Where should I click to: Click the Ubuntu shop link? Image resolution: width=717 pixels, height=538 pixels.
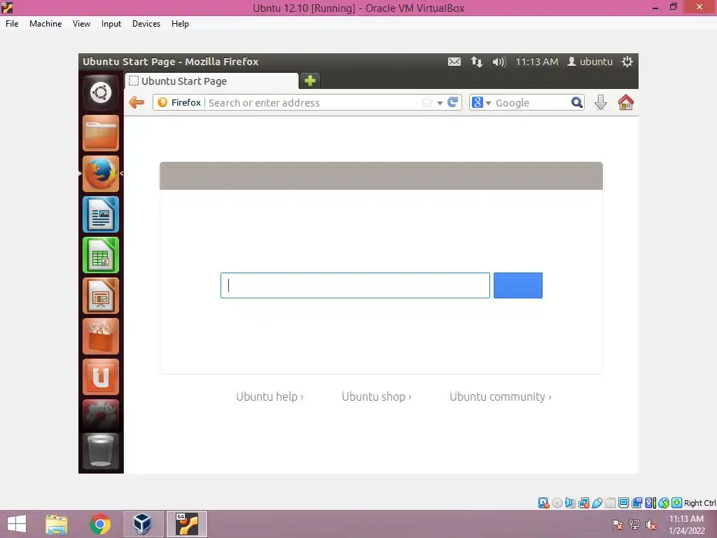(376, 396)
